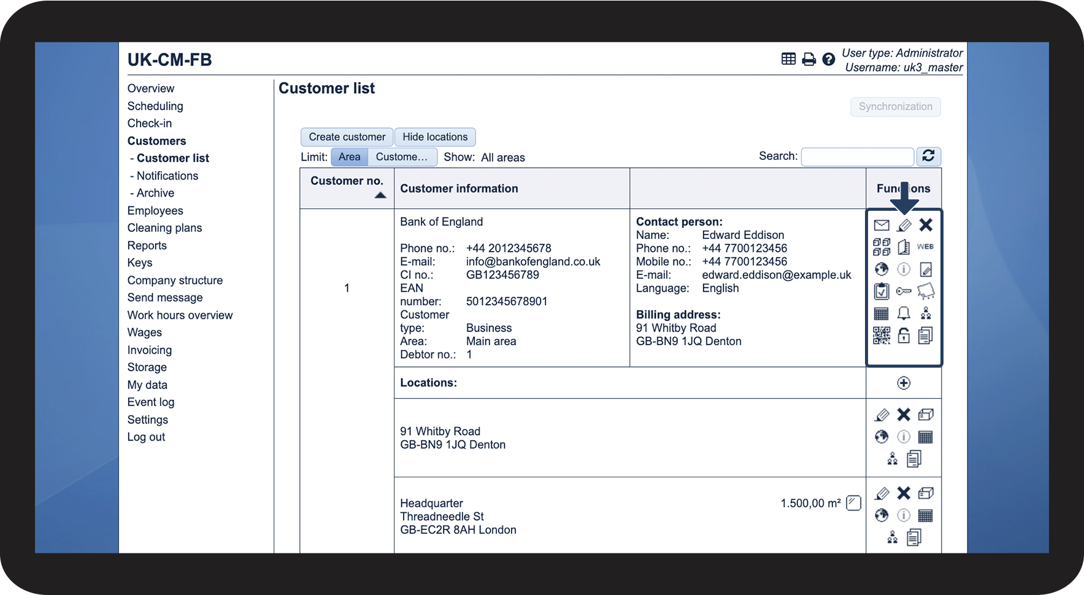Viewport: 1084px width, 595px height.
Task: Open globe map icon for 91 Whitby Road location
Action: tap(882, 437)
